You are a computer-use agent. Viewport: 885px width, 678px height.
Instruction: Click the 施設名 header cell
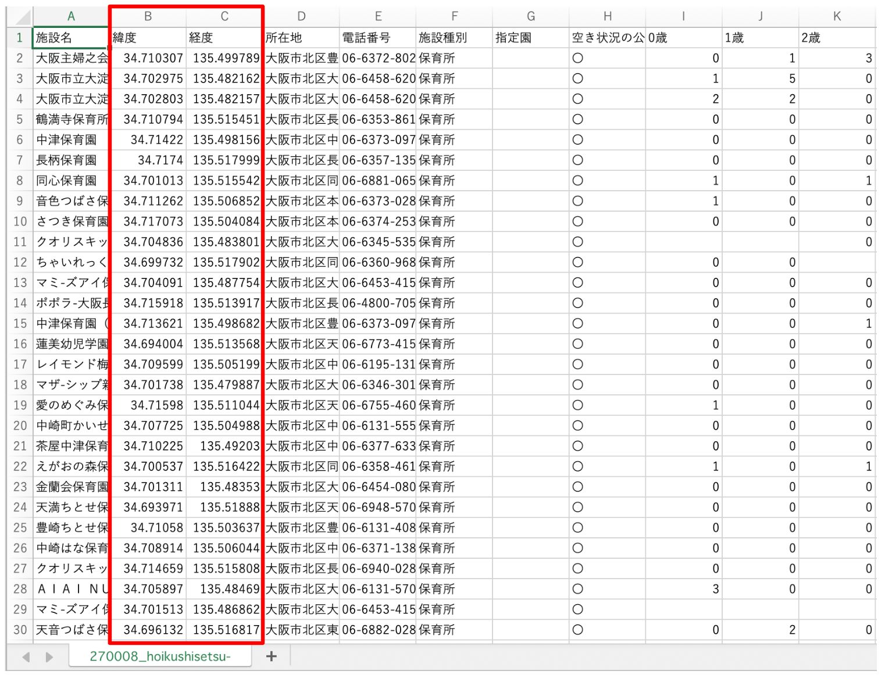pyautogui.click(x=71, y=38)
